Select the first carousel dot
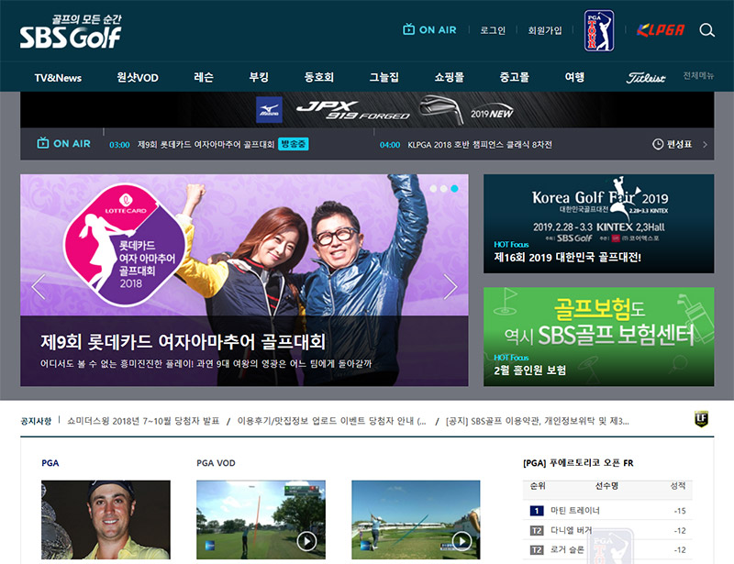 pyautogui.click(x=433, y=189)
